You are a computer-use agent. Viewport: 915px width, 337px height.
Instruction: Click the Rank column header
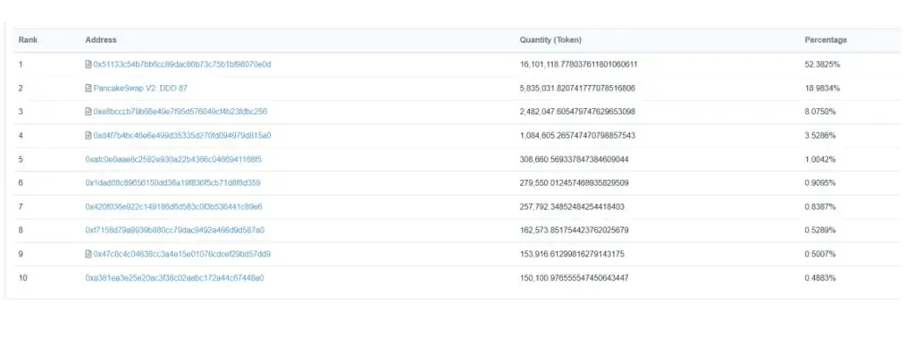tap(28, 40)
